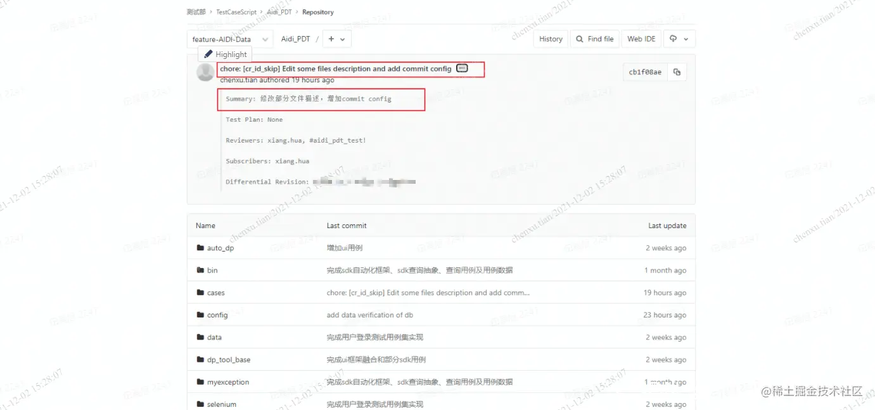The image size is (875, 410).
Task: Click commit hash cb1f08ae
Action: coord(645,72)
